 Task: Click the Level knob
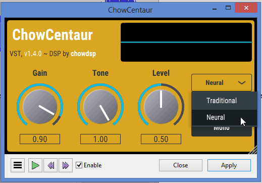click(x=161, y=107)
